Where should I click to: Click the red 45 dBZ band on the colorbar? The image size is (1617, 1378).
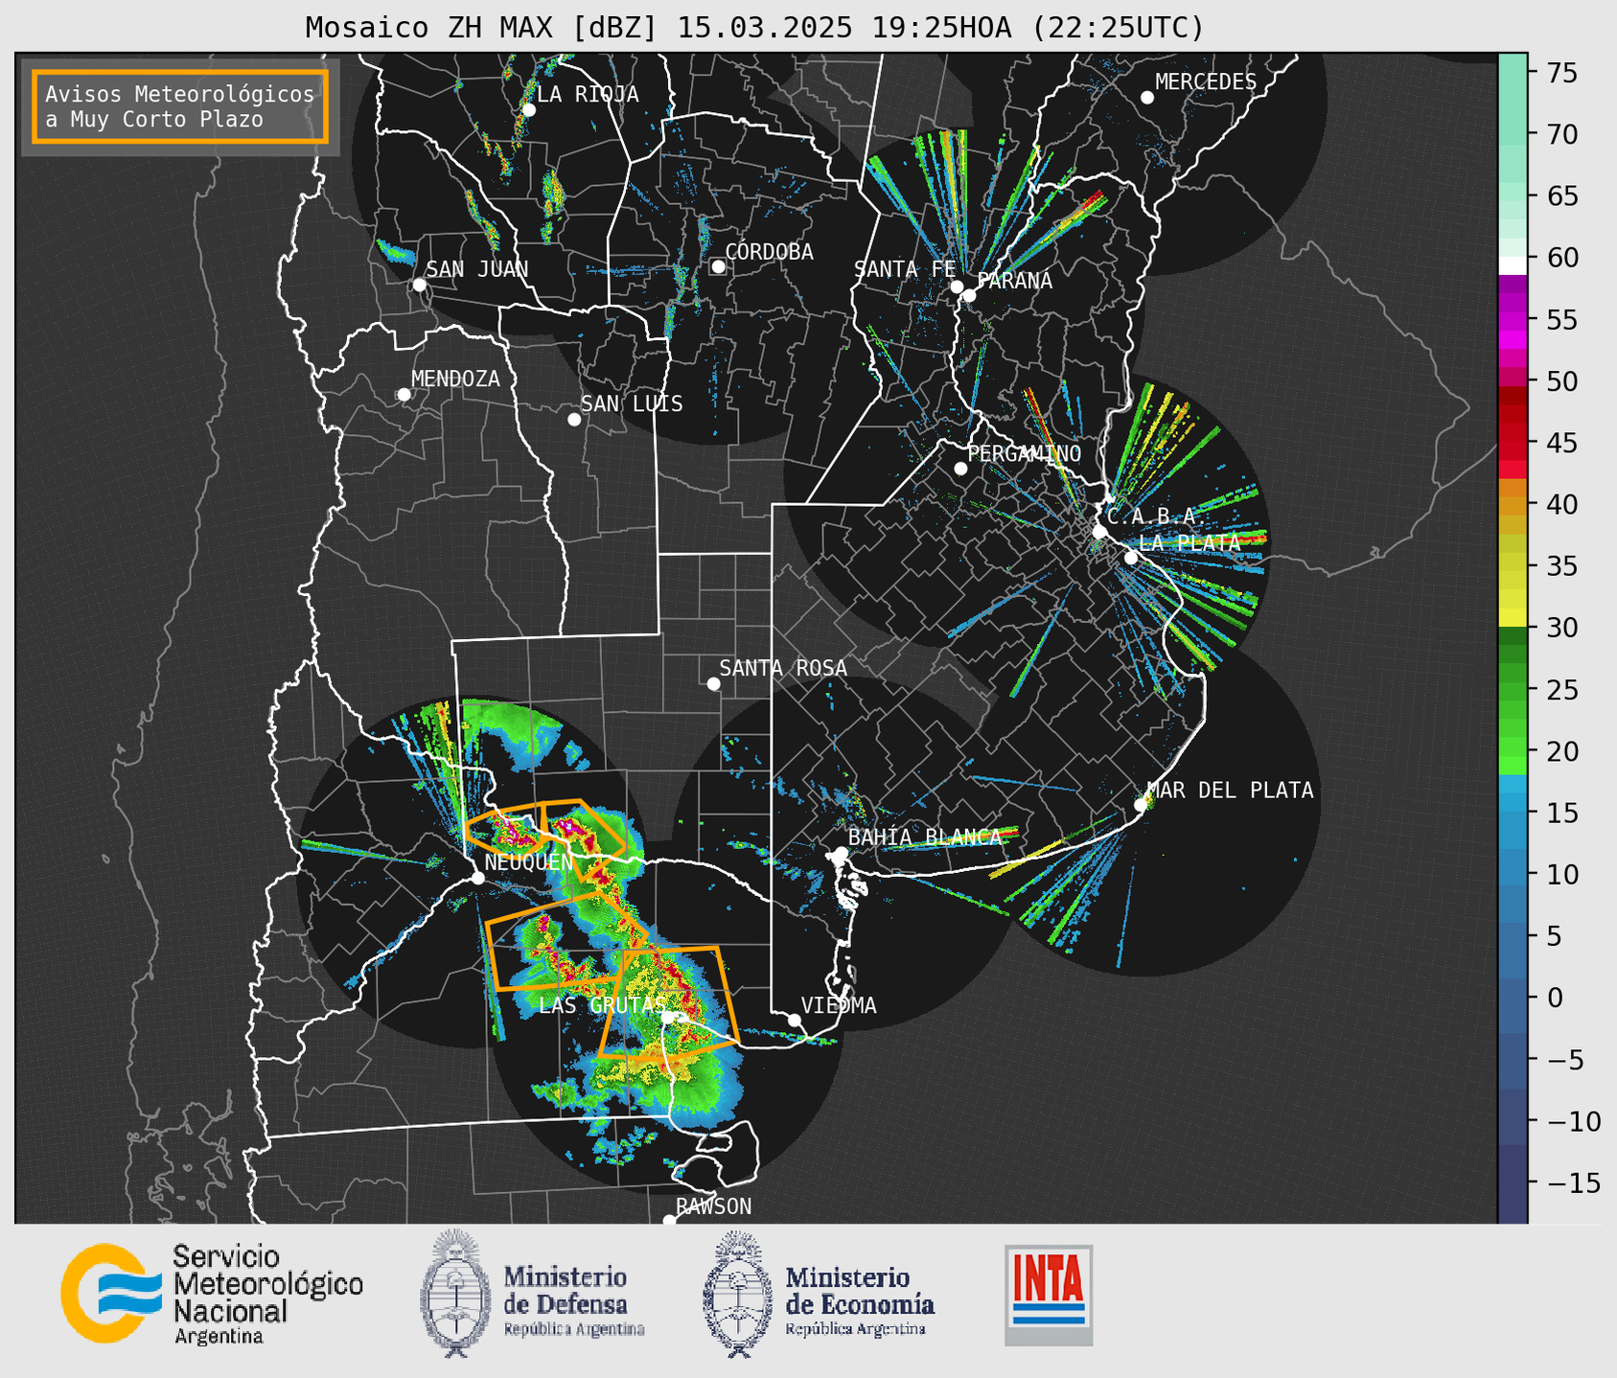coord(1513,441)
